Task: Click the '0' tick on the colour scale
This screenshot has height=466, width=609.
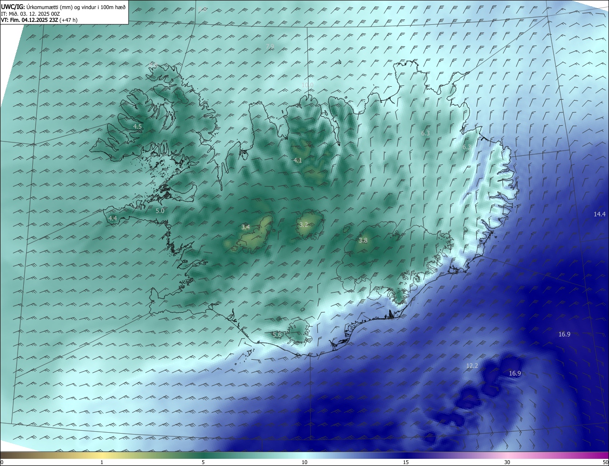Action: tap(2, 462)
